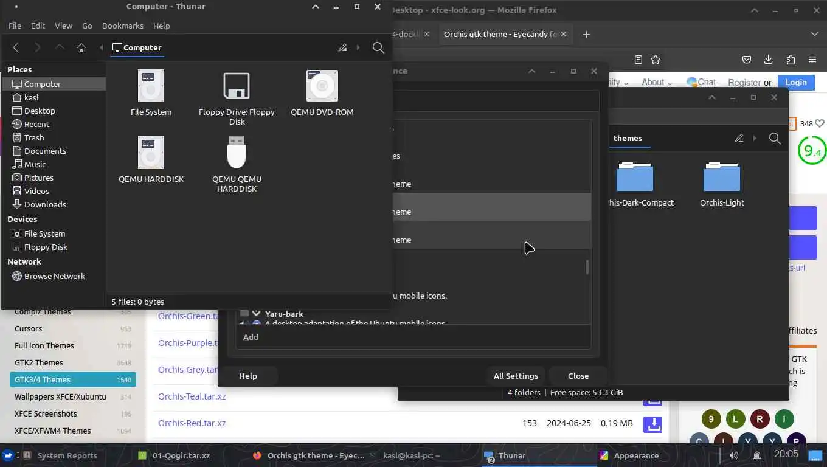This screenshot has height=467, width=827.
Task: Edit path with pencil icon in Computer window
Action: pos(342,47)
